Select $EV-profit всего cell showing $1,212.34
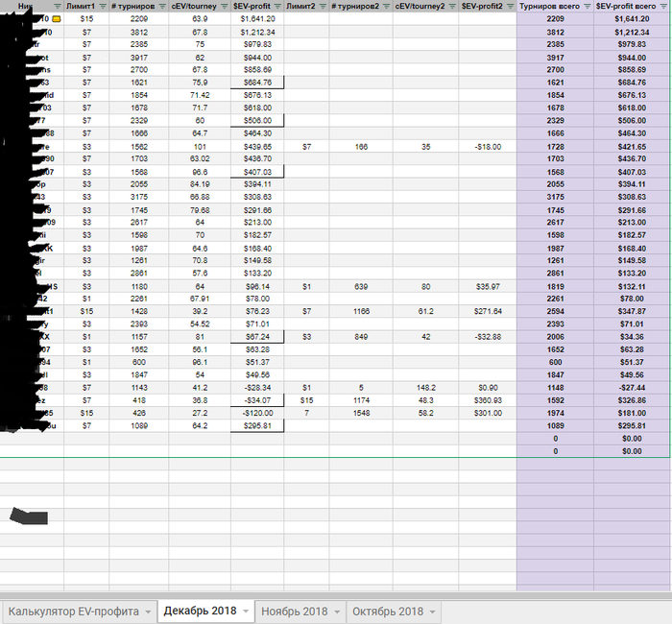This screenshot has height=624, width=672. click(x=632, y=32)
